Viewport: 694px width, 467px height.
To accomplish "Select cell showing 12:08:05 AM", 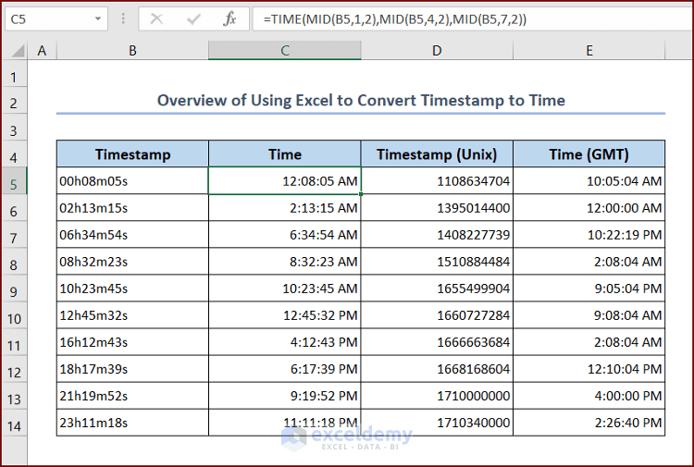I will (285, 181).
